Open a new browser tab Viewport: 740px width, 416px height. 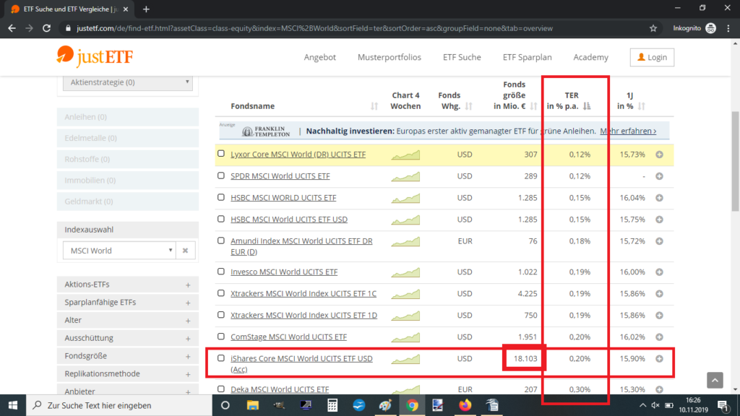pyautogui.click(x=146, y=9)
